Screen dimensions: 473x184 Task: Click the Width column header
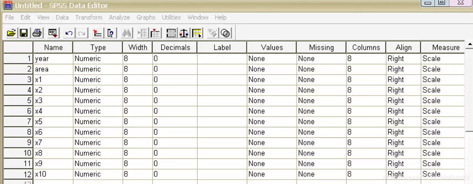[138, 48]
